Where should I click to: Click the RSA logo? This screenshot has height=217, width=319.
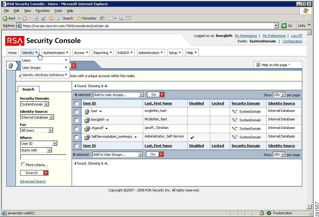coord(15,41)
